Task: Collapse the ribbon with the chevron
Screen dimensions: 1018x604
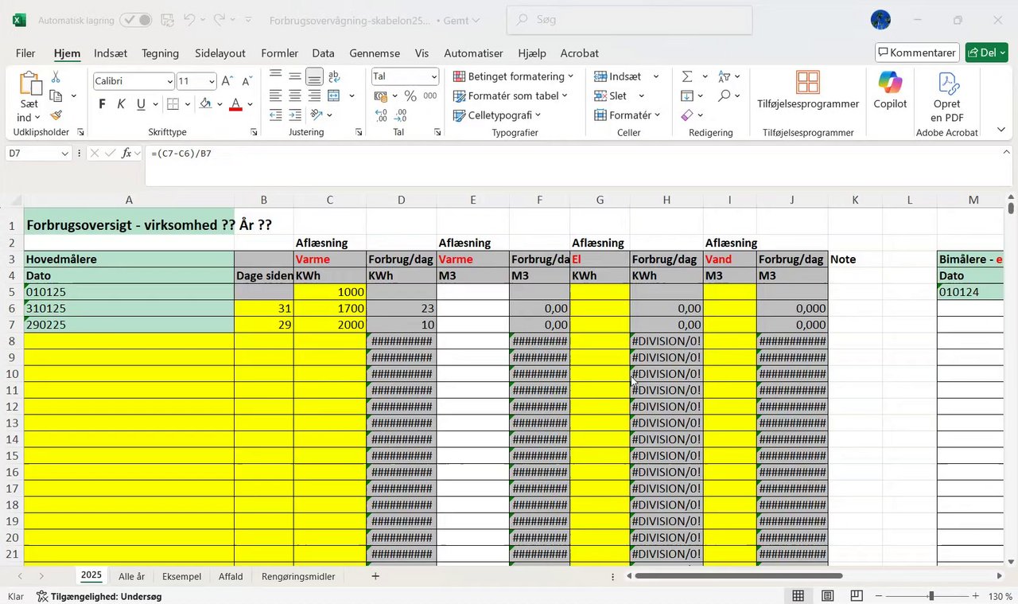Action: coord(1001,130)
